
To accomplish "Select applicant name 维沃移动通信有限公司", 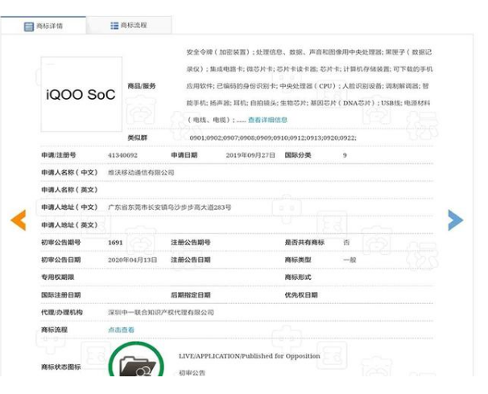I will (141, 172).
